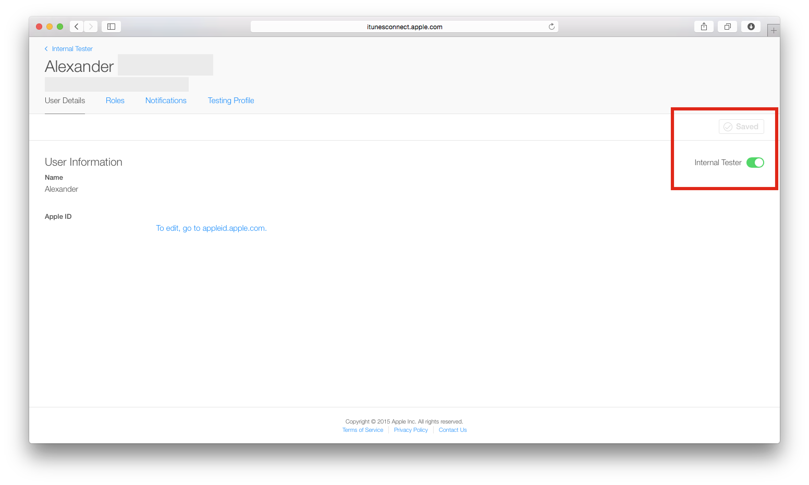Open the Share menu icon
The width and height of the screenshot is (809, 485).
pos(704,27)
